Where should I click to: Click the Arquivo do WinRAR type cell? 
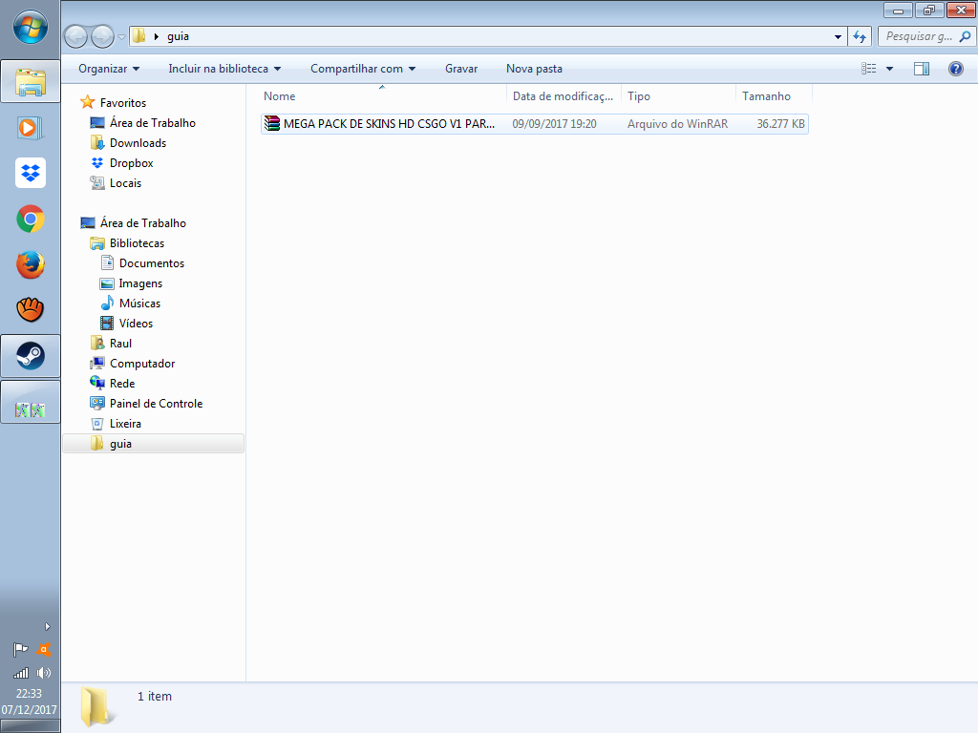[x=677, y=123]
